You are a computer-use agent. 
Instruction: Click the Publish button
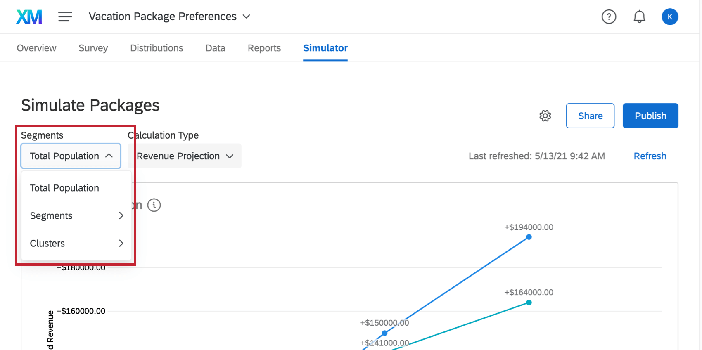[650, 116]
